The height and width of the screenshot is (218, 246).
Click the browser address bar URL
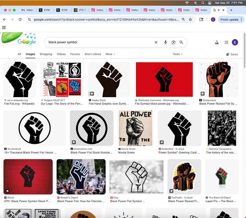tap(106, 19)
